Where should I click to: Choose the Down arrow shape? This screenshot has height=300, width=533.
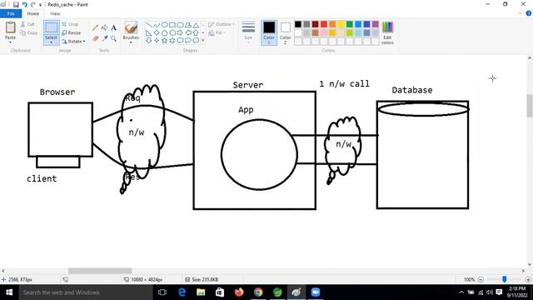[148, 41]
